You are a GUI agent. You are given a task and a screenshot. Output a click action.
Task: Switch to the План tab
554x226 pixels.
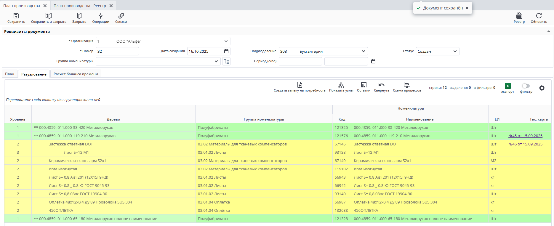coord(9,74)
